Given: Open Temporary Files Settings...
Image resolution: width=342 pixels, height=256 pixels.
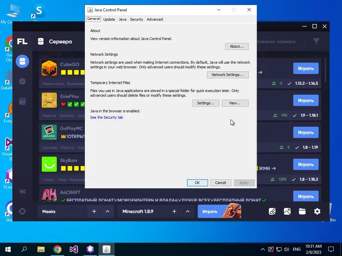Looking at the screenshot, I should click(x=205, y=103).
